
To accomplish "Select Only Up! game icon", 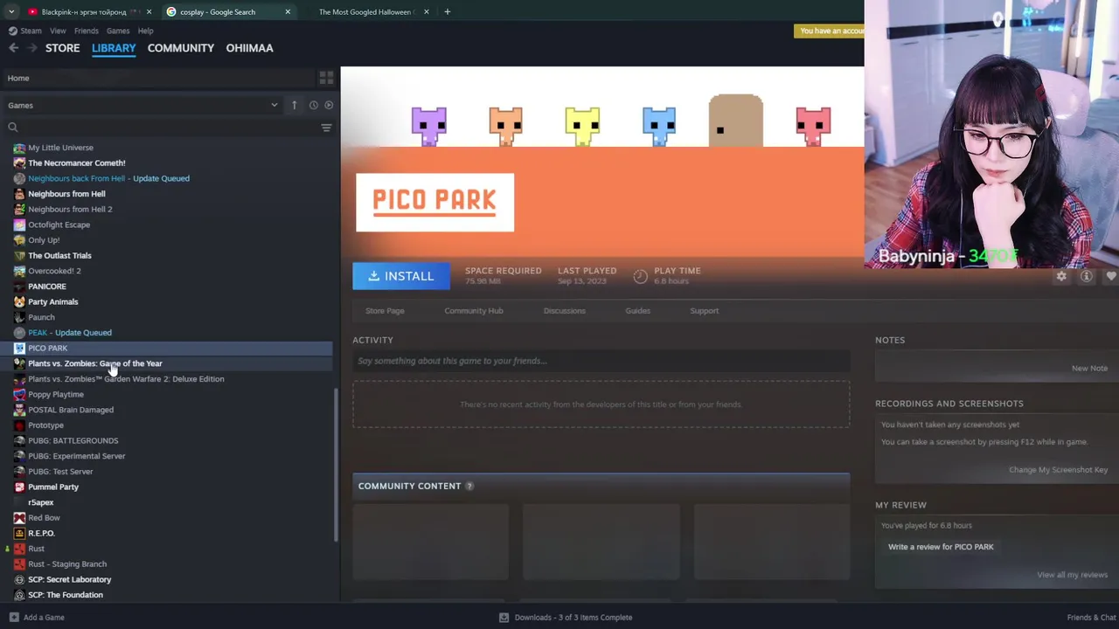I will (x=19, y=240).
